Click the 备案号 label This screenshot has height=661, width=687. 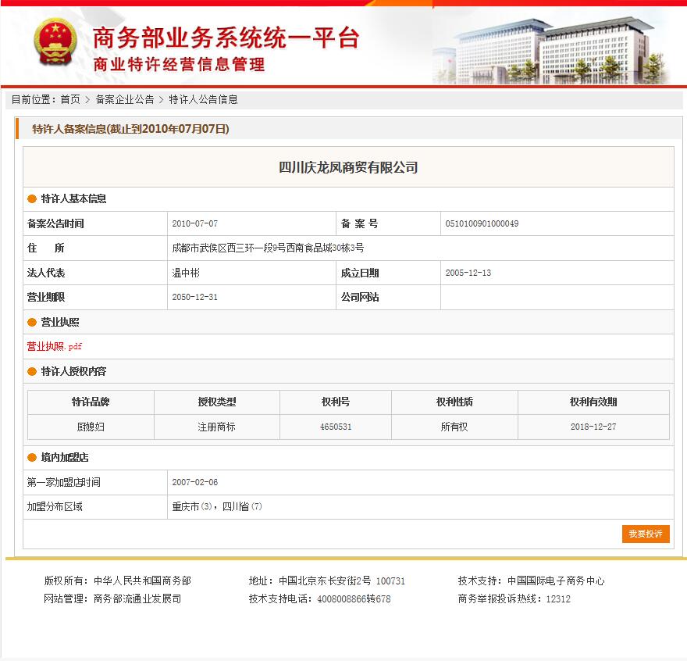click(359, 223)
